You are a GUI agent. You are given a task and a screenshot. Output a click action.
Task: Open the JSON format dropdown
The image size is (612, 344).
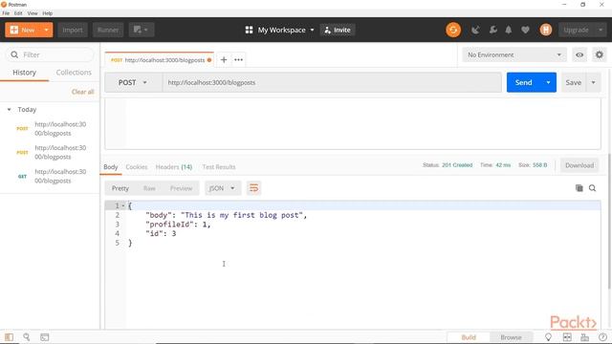(x=223, y=188)
